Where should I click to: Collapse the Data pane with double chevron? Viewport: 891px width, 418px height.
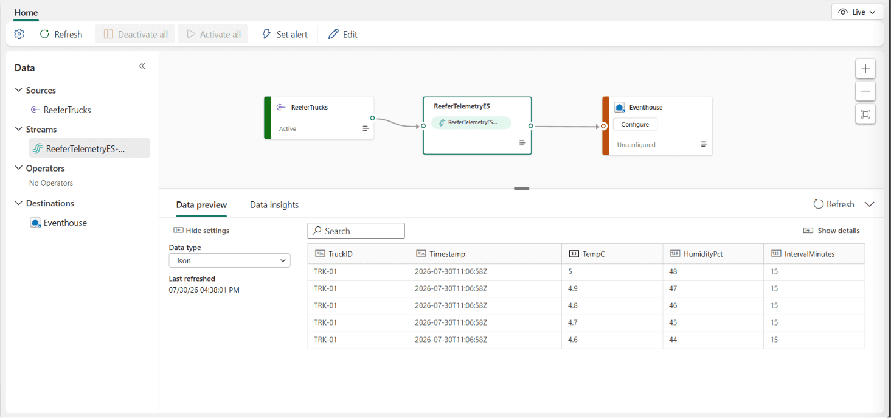point(142,66)
